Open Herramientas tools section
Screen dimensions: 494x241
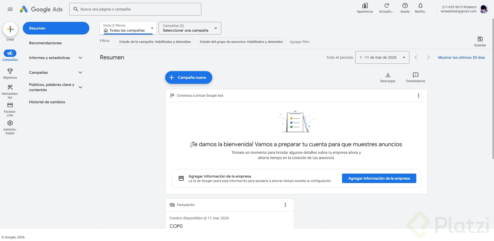pyautogui.click(x=10, y=87)
